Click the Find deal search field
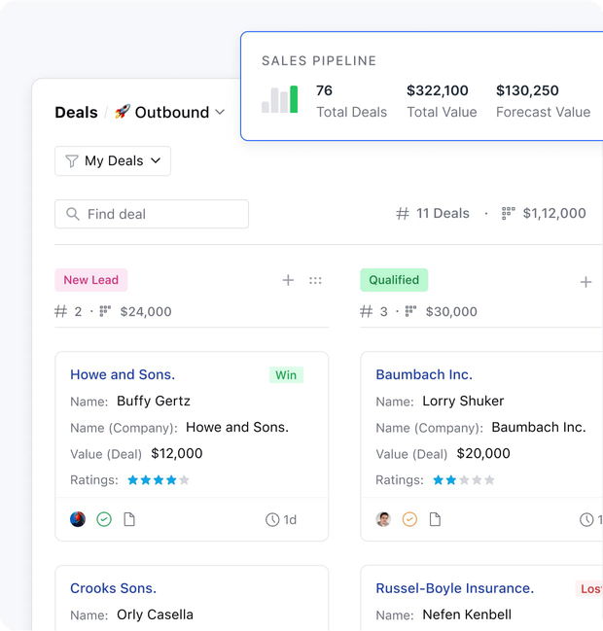Image resolution: width=603 pixels, height=631 pixels. tap(152, 214)
